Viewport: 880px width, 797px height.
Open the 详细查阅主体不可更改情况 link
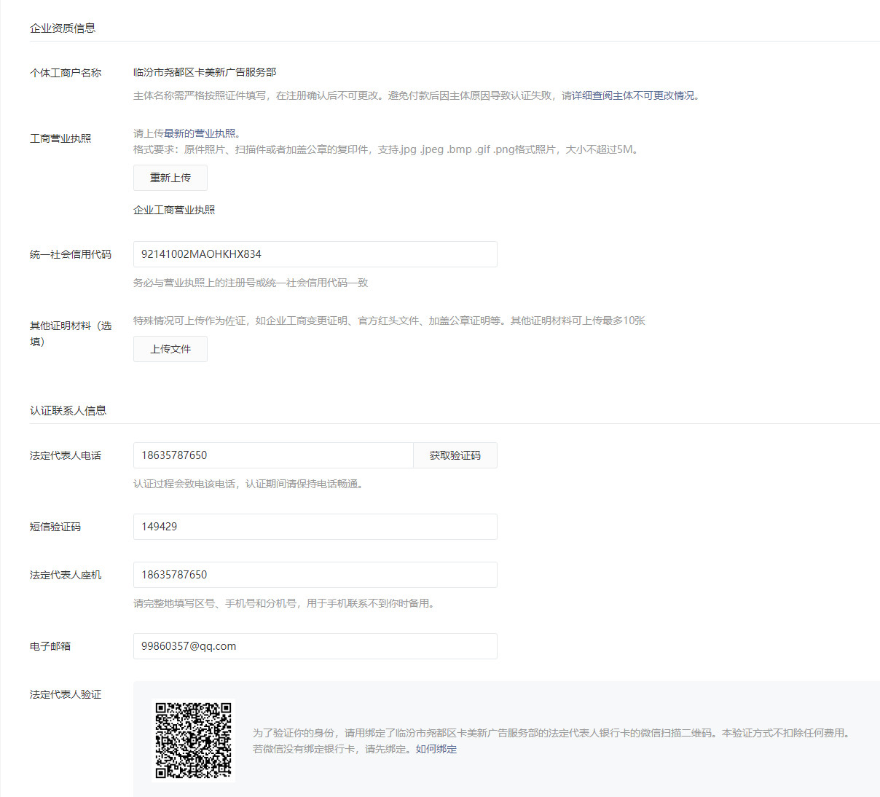point(633,95)
